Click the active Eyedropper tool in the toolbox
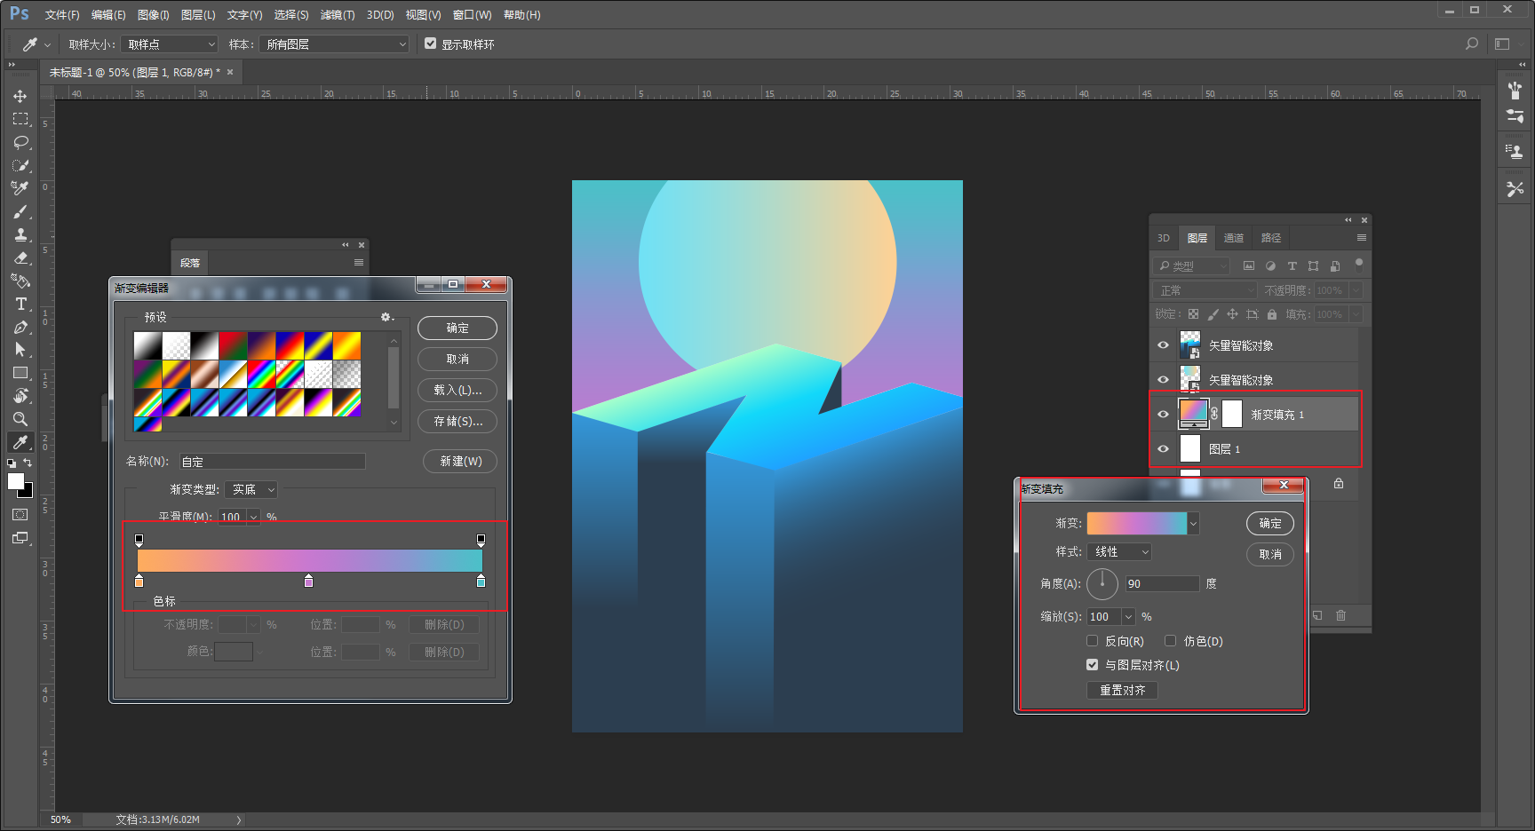The width and height of the screenshot is (1535, 831). pyautogui.click(x=20, y=442)
